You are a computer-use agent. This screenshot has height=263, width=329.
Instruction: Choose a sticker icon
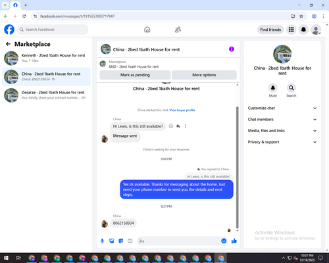pyautogui.click(x=121, y=241)
